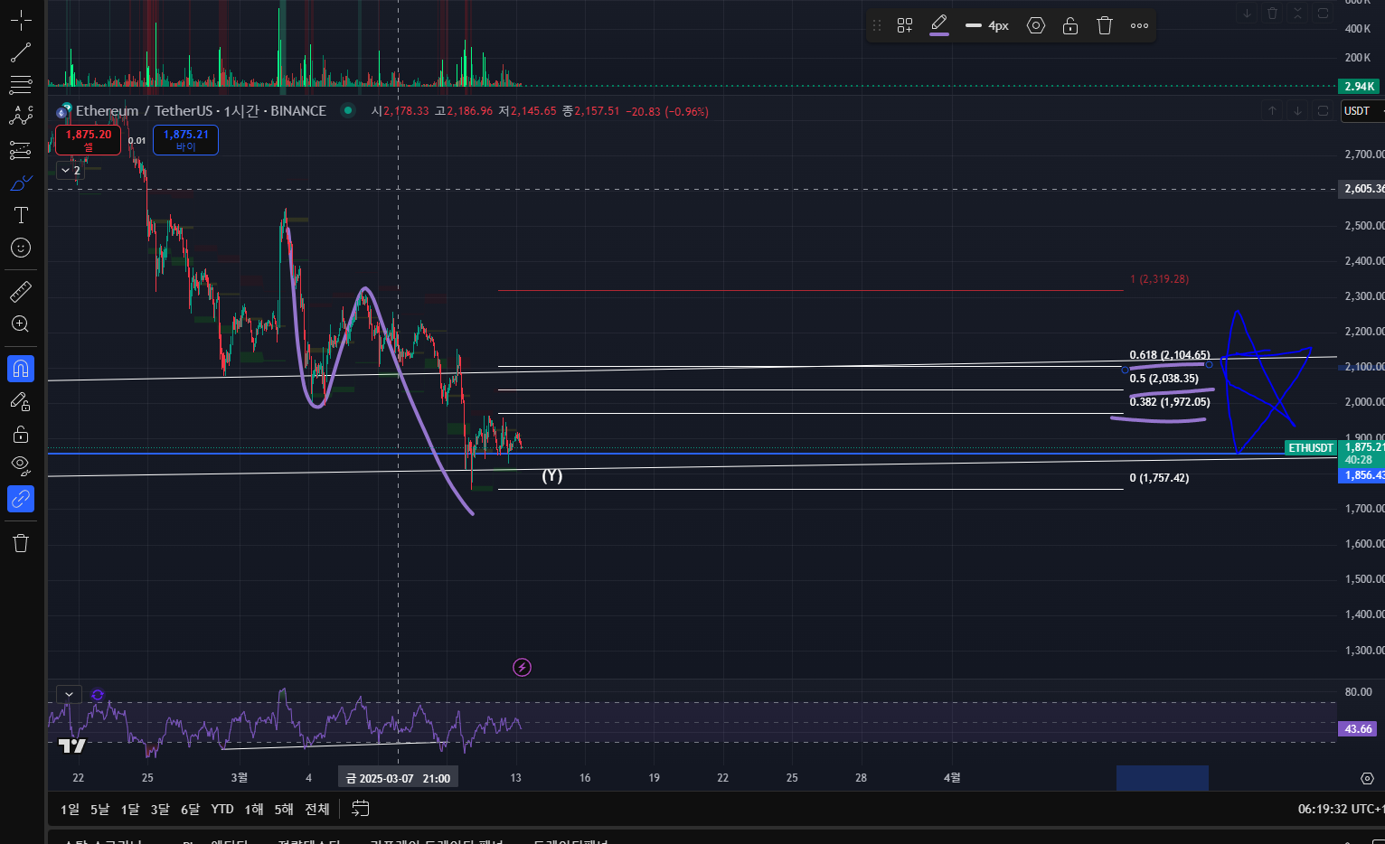Click the 1,875.21 buy button
This screenshot has height=844, width=1385.
point(185,139)
